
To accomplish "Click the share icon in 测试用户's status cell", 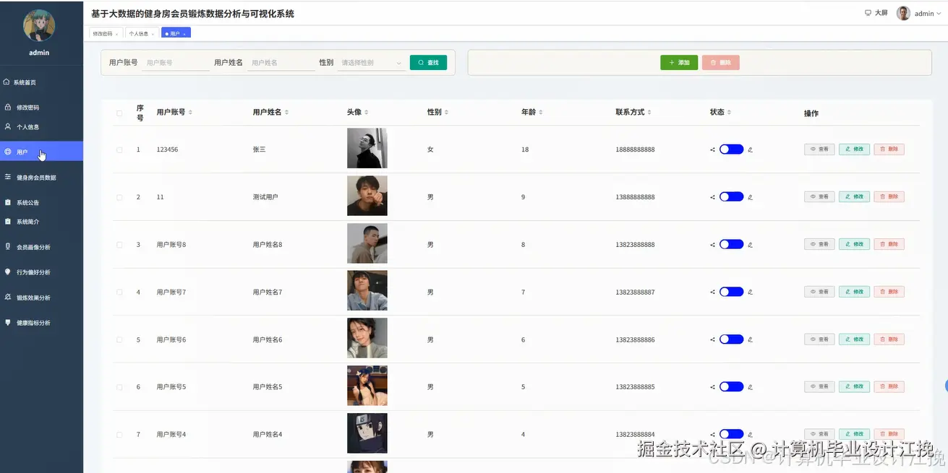I will tap(713, 196).
